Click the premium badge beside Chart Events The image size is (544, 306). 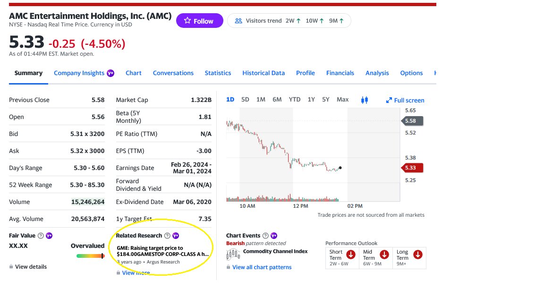274,236
